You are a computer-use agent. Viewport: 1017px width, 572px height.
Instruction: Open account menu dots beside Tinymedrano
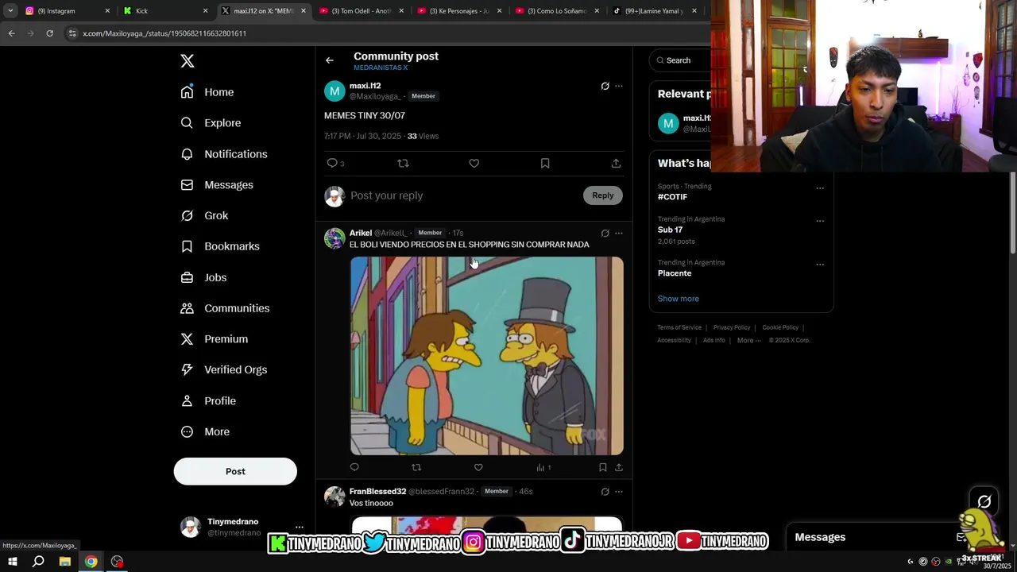pos(300,528)
